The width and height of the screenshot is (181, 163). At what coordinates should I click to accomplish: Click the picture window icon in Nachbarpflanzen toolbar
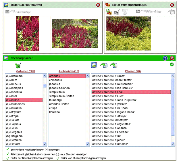coord(94,65)
